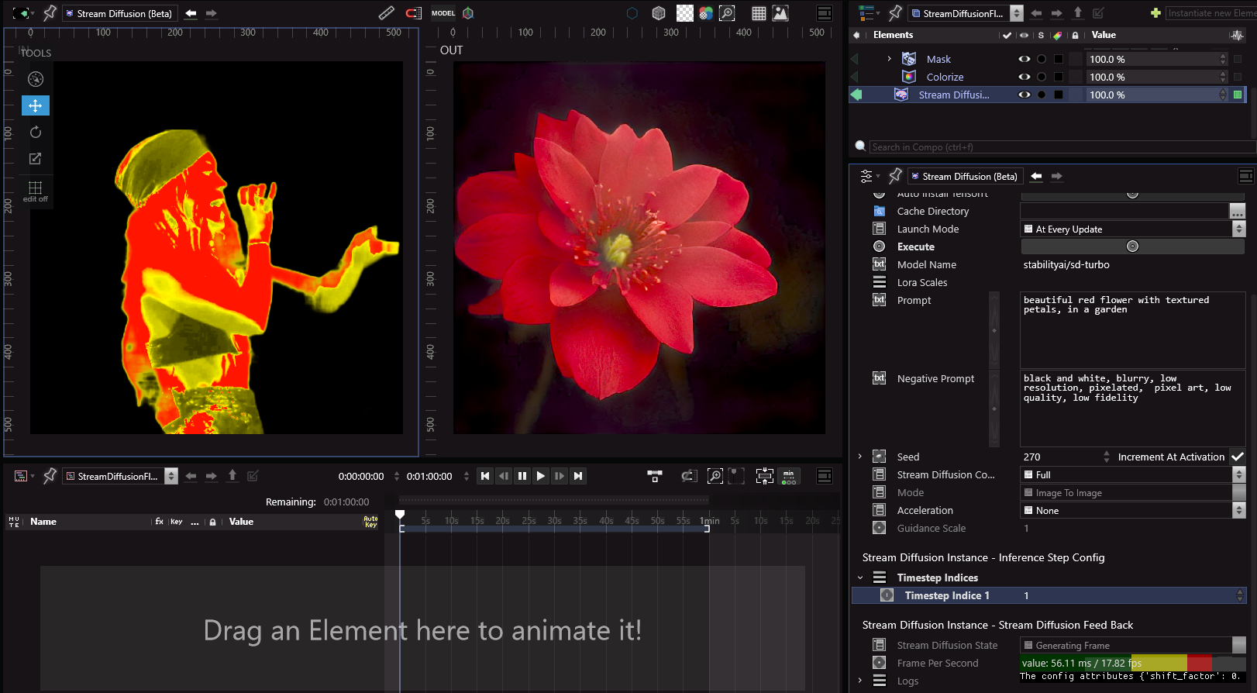1257x693 pixels.
Task: Step one frame backward in timeline
Action: coord(504,476)
